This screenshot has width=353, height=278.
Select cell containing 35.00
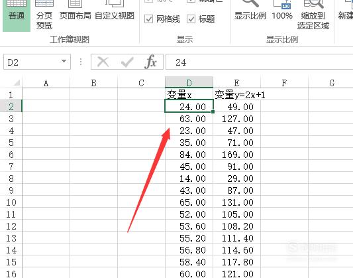(189, 143)
